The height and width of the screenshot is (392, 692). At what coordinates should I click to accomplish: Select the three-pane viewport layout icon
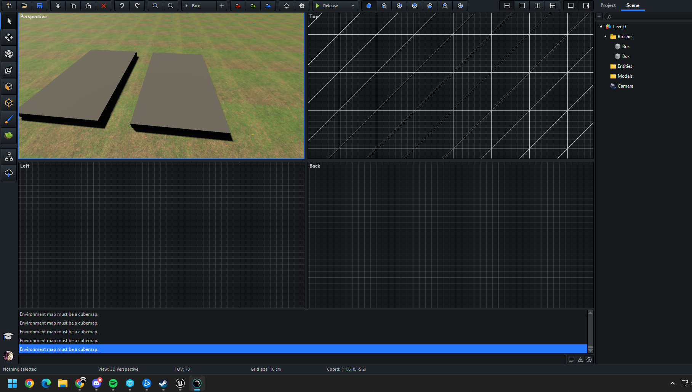point(553,6)
